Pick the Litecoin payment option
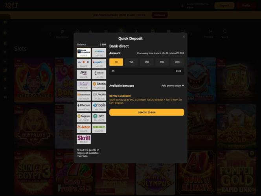Screen dimensions: 261x196 [99, 96]
